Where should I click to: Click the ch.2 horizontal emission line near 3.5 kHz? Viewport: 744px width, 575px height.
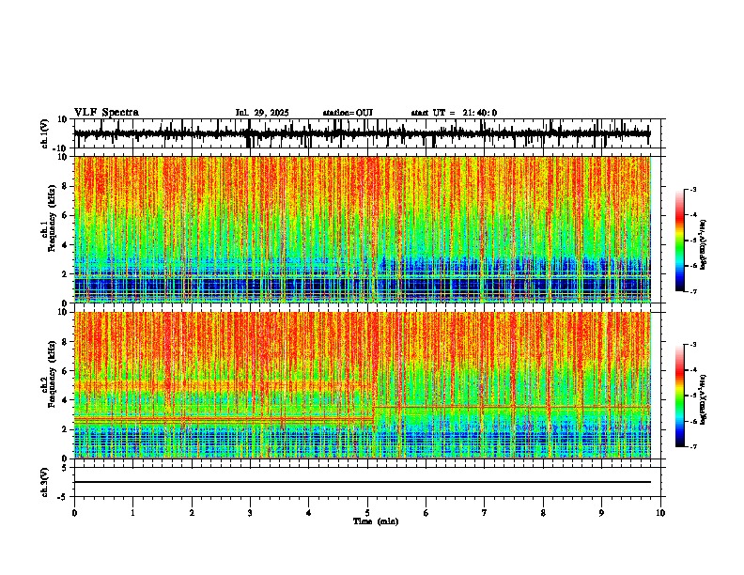pyautogui.click(x=513, y=407)
